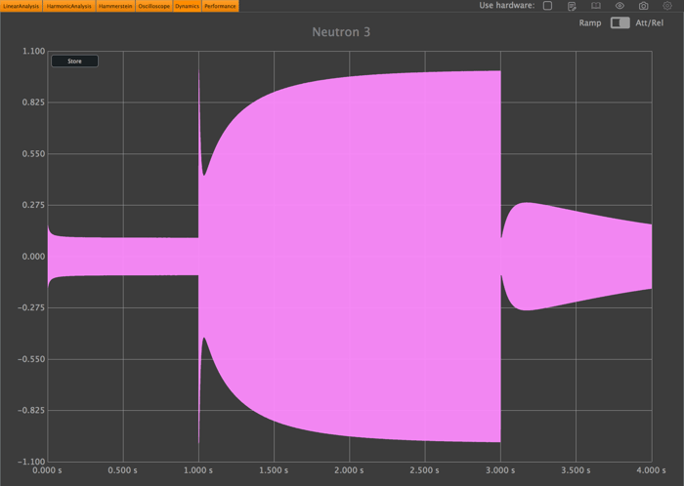Switch to the HarmonicAnalysis tab
The height and width of the screenshot is (486, 684).
click(x=69, y=6)
